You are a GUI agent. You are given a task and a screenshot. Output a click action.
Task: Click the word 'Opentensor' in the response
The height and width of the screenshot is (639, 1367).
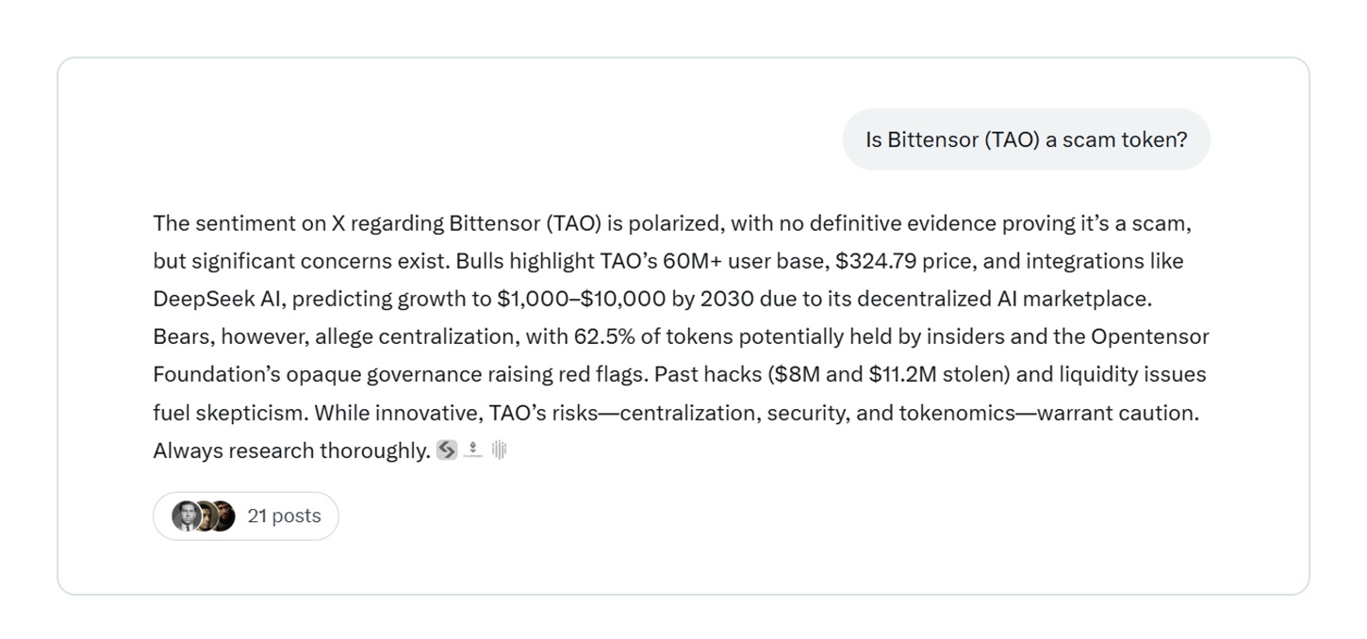point(1150,336)
